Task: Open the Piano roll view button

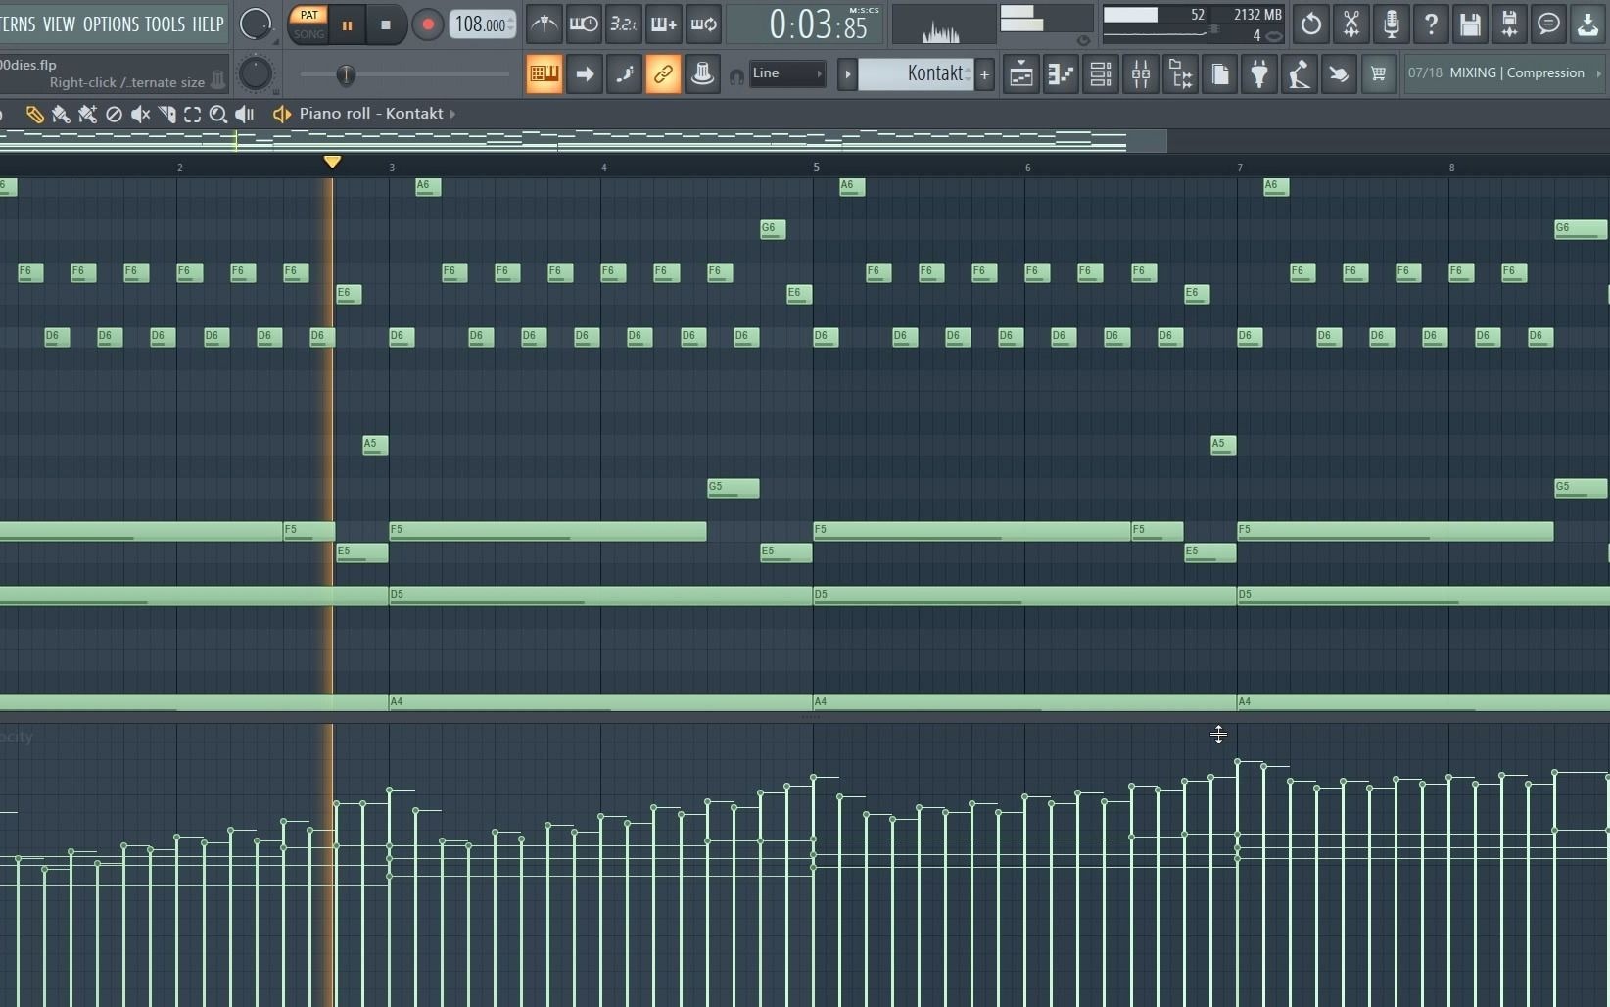Action: pos(1062,73)
